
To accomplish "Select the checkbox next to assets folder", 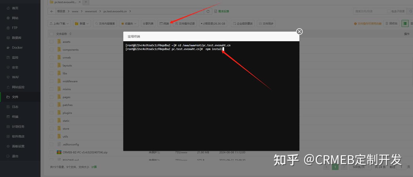I will pyautogui.click(x=51, y=41).
